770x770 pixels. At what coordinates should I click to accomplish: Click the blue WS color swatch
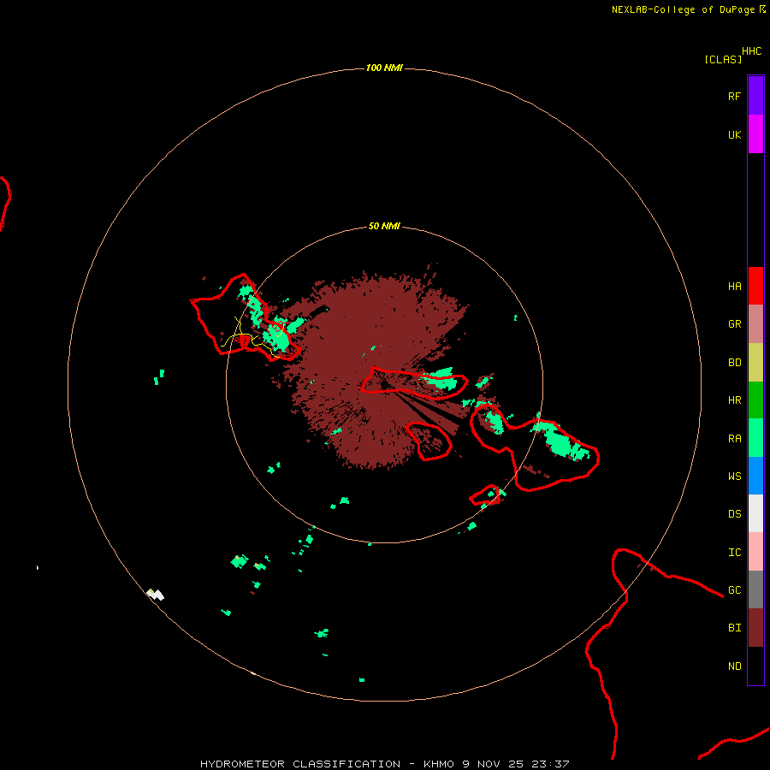pyautogui.click(x=755, y=476)
